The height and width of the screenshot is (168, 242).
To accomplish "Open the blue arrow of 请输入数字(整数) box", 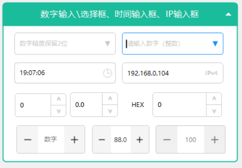I will point(215,44).
